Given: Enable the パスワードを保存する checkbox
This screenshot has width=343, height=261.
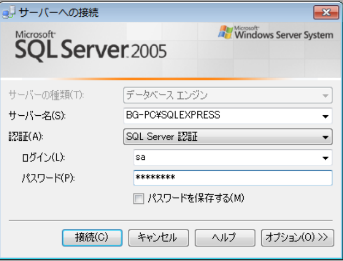Looking at the screenshot, I should (139, 198).
